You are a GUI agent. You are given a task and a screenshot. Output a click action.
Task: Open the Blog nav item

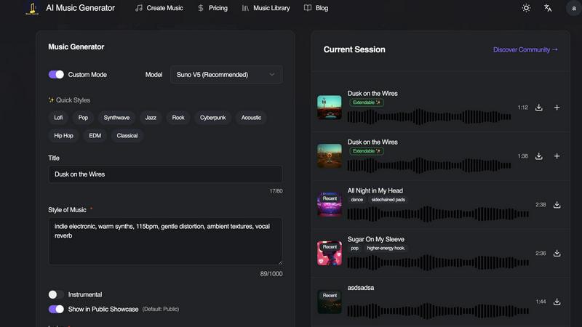tap(316, 8)
